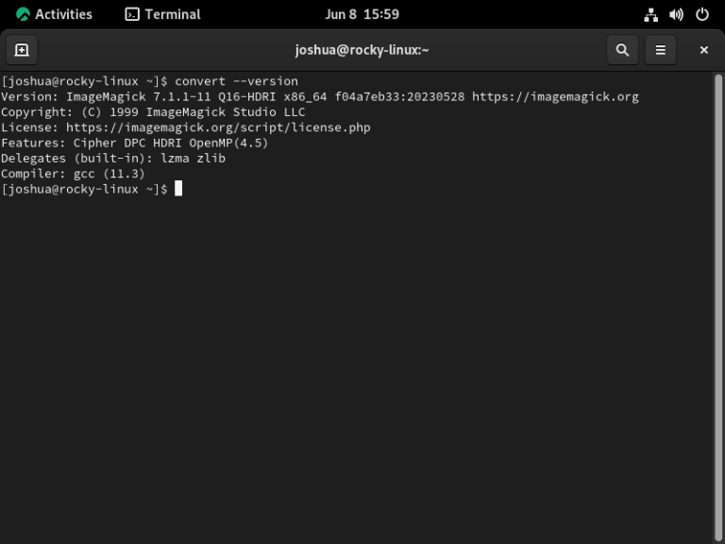Click the joshua@rocky-linux:~ window title
Viewport: 725px width, 544px height.
362,50
